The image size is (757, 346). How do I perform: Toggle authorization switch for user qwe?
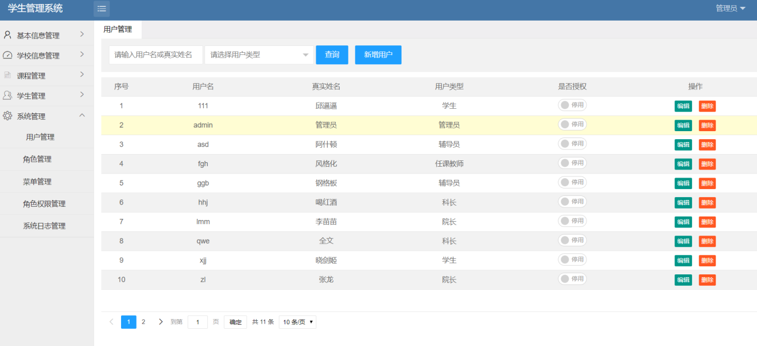coord(572,241)
